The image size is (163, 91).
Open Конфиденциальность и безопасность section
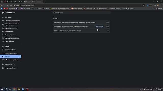12,24
